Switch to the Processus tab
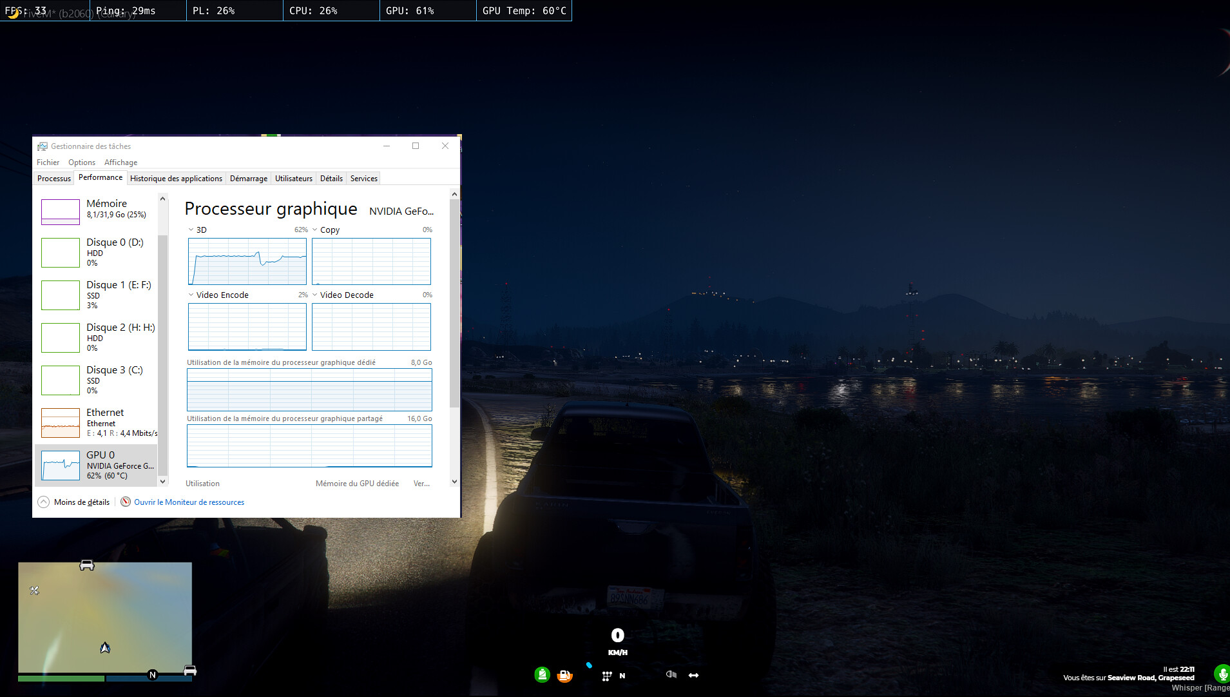The width and height of the screenshot is (1230, 697). point(53,178)
